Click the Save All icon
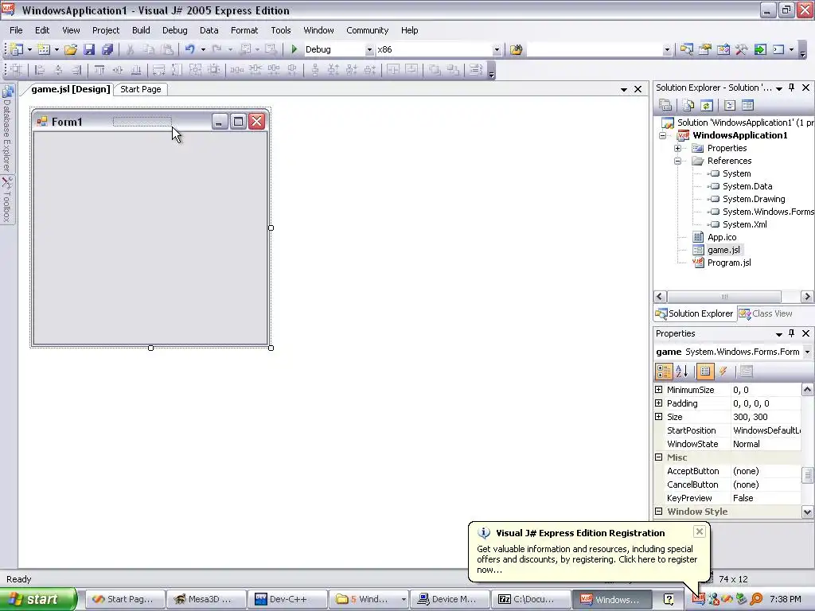The image size is (815, 611). [x=107, y=49]
